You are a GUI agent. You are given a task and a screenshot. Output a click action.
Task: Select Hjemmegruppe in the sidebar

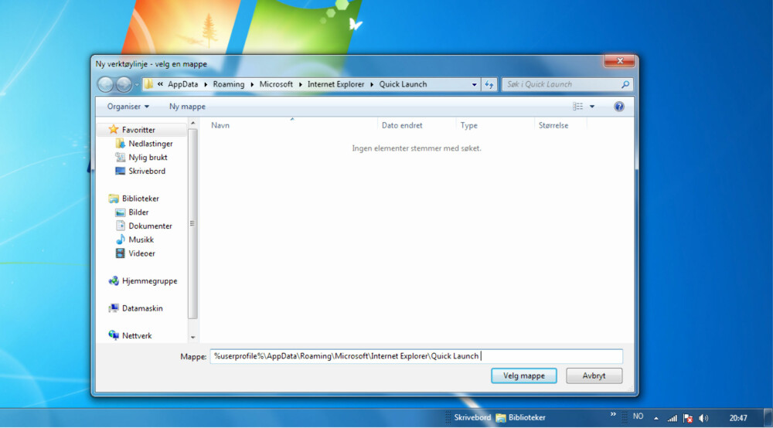click(x=149, y=280)
